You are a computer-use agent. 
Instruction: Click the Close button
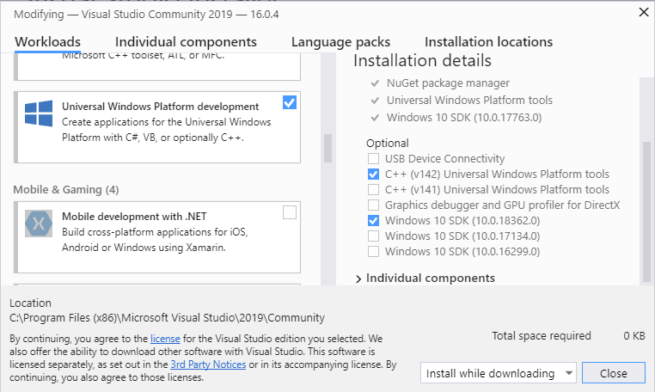[613, 373]
